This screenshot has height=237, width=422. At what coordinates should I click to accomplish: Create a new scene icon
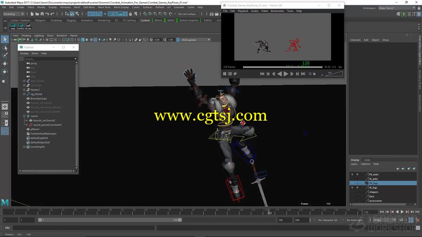click(x=32, y=14)
